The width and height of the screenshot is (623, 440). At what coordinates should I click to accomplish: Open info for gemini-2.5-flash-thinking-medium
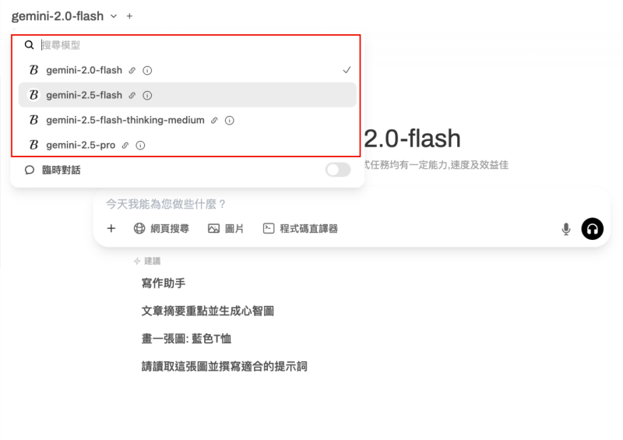(x=230, y=121)
